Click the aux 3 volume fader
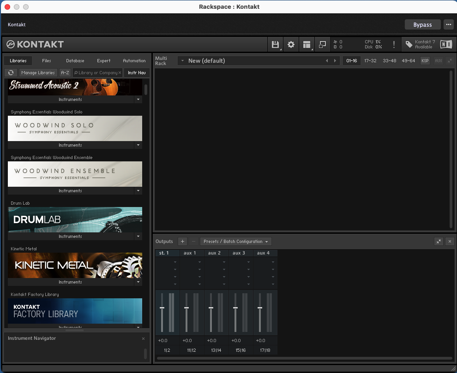This screenshot has height=373, width=457. click(235, 308)
